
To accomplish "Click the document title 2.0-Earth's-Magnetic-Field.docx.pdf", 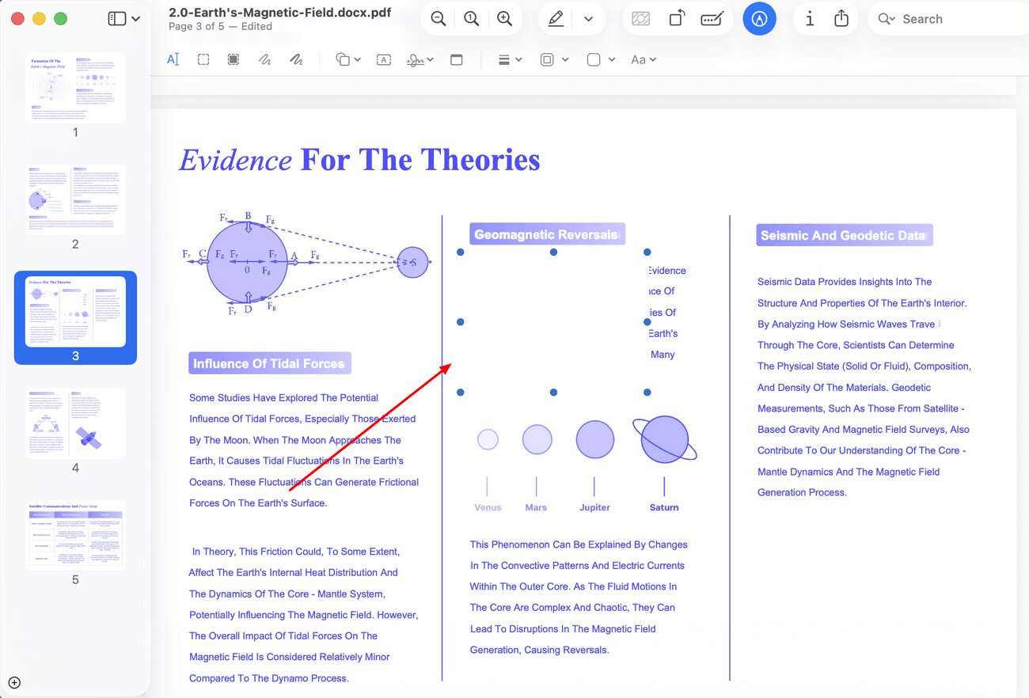I will tap(279, 13).
